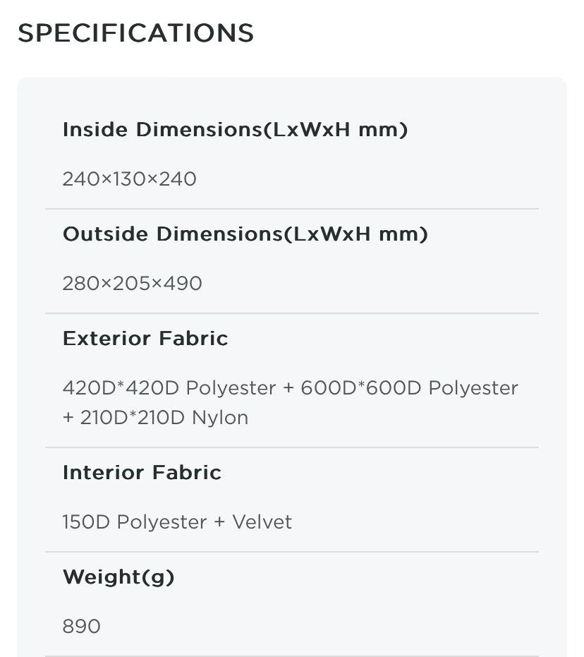Click the SPECIFICATIONS heading

point(135,33)
